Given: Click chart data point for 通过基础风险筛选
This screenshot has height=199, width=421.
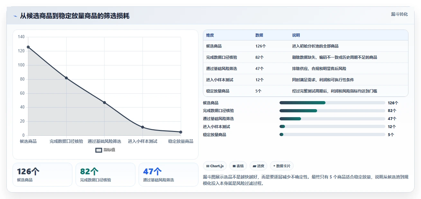Looking at the screenshot, I should 105,102.
